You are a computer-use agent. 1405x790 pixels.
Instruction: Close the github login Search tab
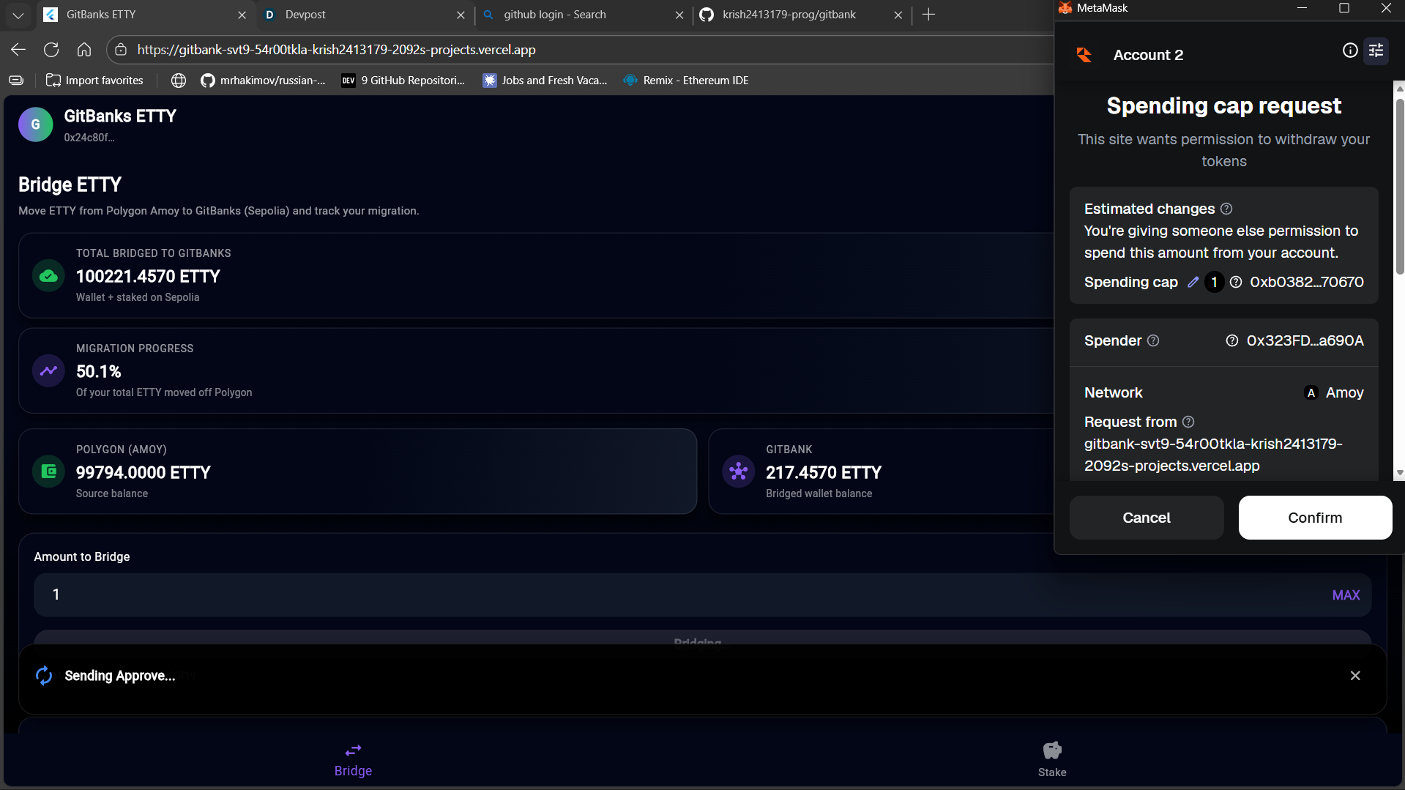[x=679, y=15]
